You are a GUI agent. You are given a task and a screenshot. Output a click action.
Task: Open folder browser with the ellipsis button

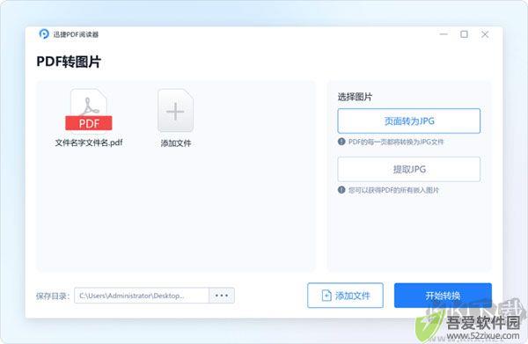222,296
